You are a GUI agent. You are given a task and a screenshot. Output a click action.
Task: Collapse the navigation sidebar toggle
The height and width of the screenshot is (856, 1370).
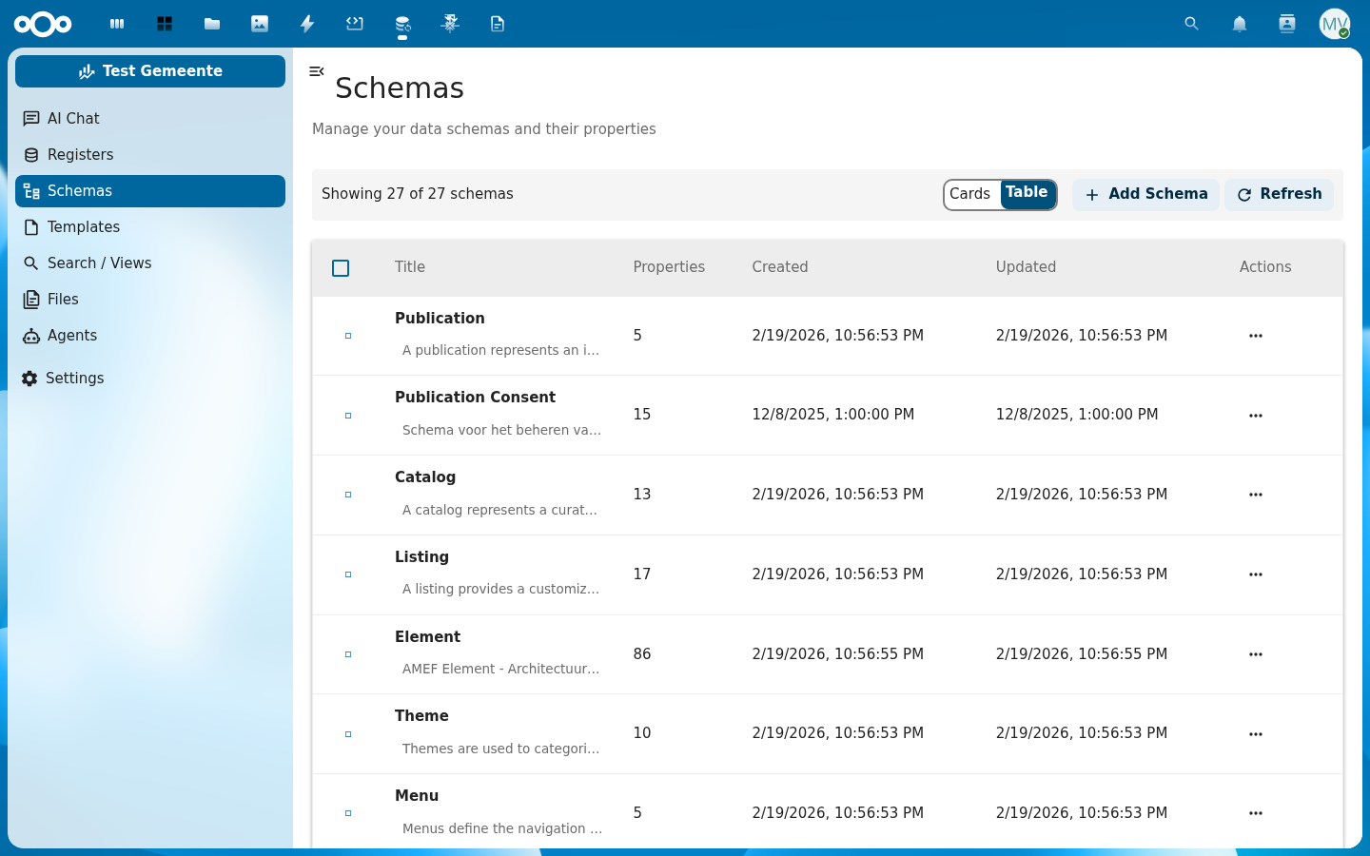point(317,71)
